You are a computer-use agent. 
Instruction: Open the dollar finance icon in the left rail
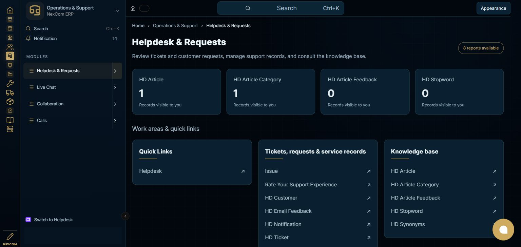coord(10,38)
